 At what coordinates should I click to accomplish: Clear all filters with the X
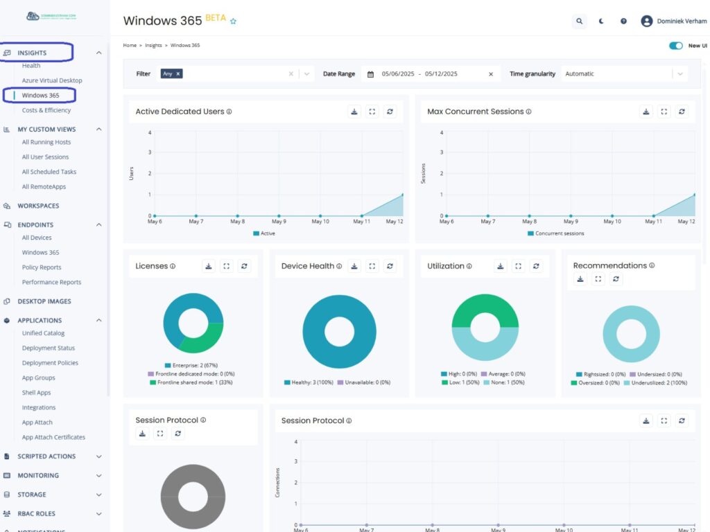coord(291,73)
